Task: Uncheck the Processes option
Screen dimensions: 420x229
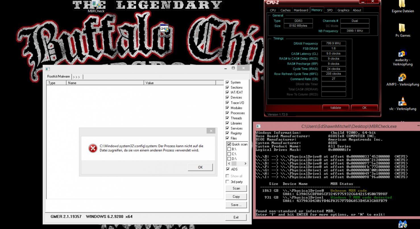Action: (x=227, y=113)
